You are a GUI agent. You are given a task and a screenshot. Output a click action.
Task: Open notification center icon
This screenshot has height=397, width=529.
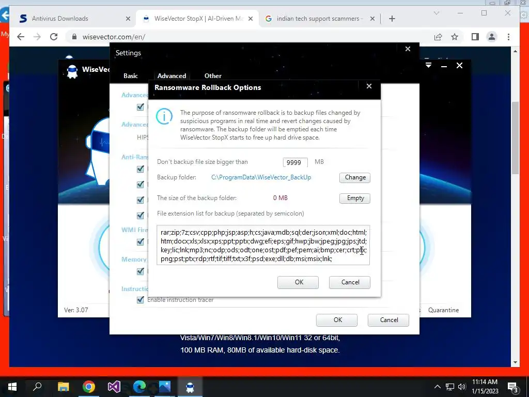513,387
